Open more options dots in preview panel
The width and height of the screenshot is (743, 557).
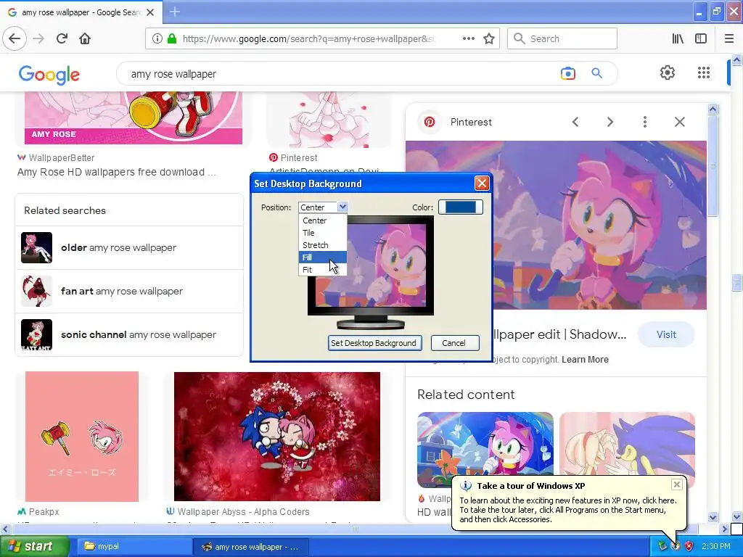pos(644,122)
